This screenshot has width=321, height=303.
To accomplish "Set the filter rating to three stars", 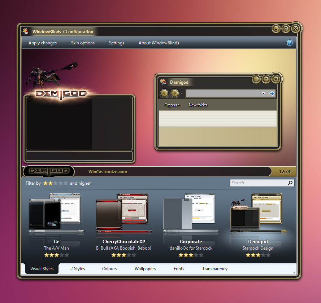I will point(56,183).
